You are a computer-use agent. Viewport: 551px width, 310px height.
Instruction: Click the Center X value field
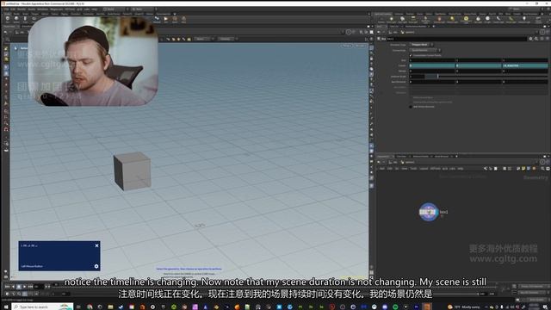432,65
